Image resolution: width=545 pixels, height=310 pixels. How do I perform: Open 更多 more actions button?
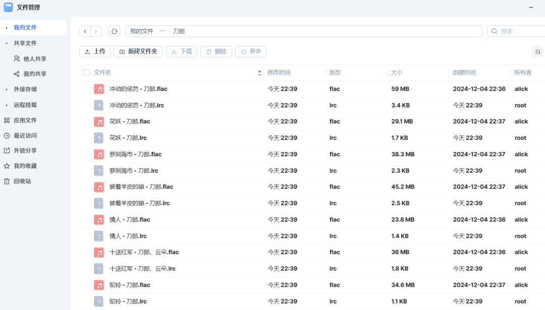click(251, 52)
